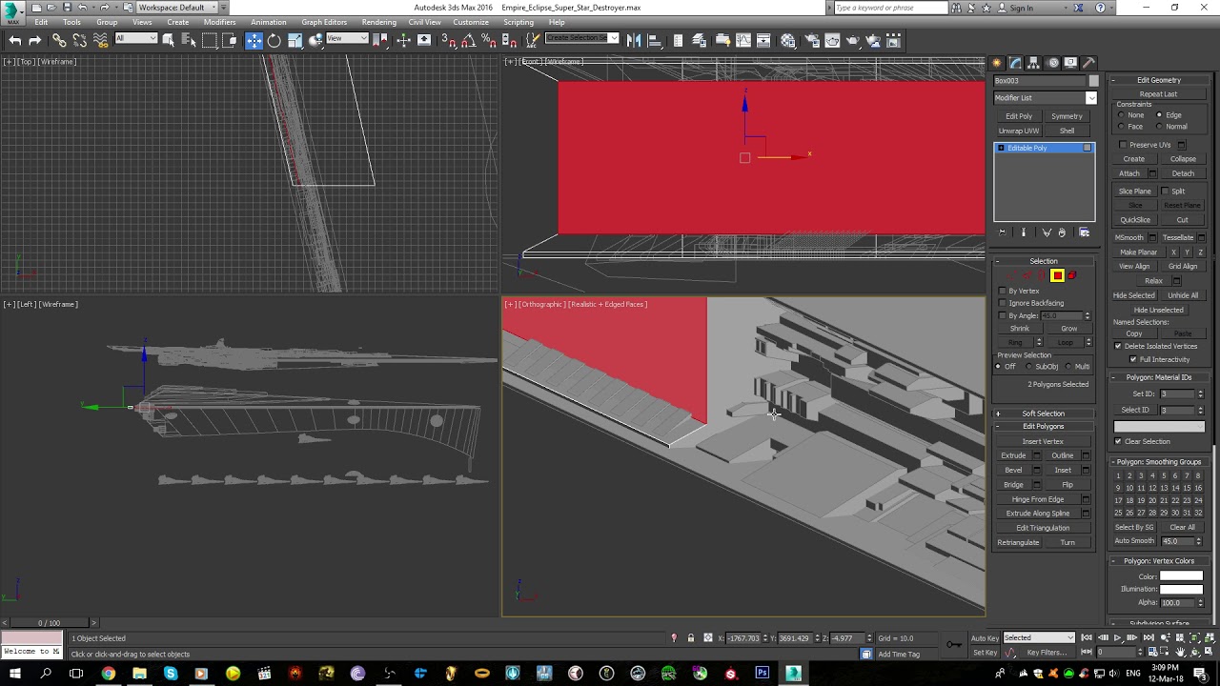This screenshot has height=686, width=1220.
Task: Click the Detach button
Action: (x=1183, y=173)
